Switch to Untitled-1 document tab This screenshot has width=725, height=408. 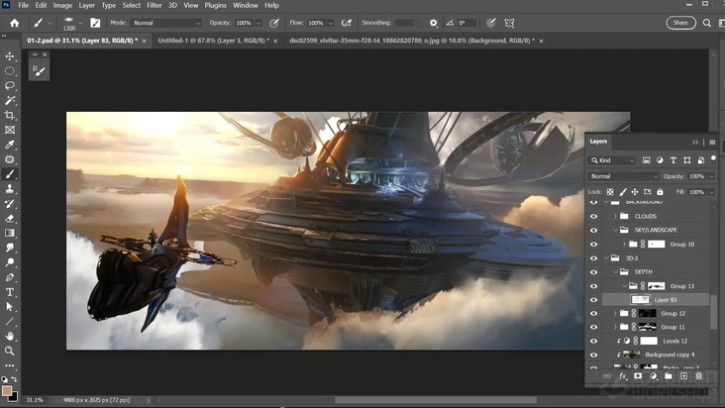coord(214,41)
